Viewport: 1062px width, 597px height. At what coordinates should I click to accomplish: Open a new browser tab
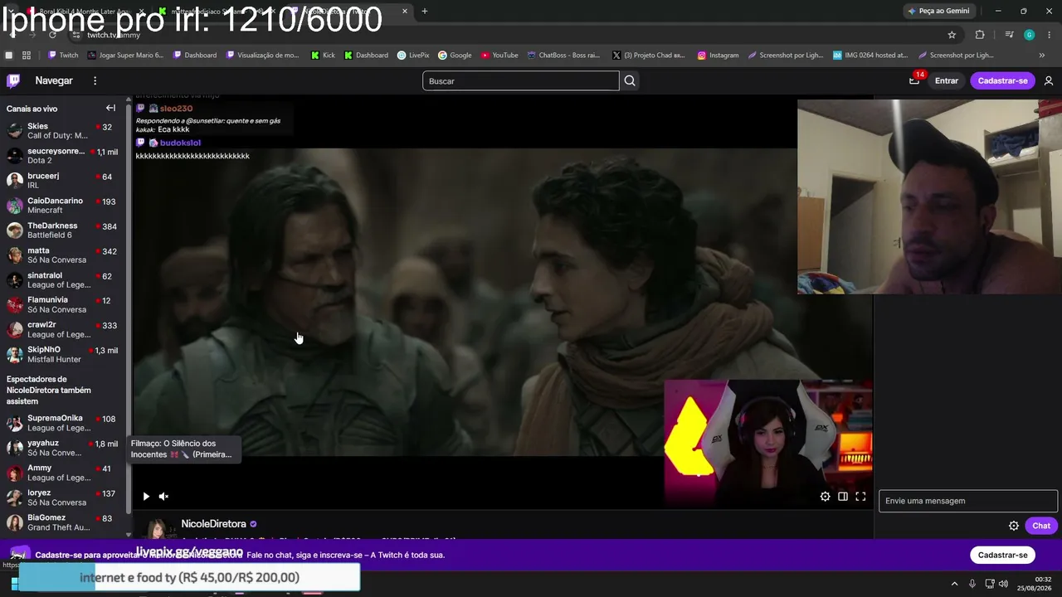coord(425,11)
